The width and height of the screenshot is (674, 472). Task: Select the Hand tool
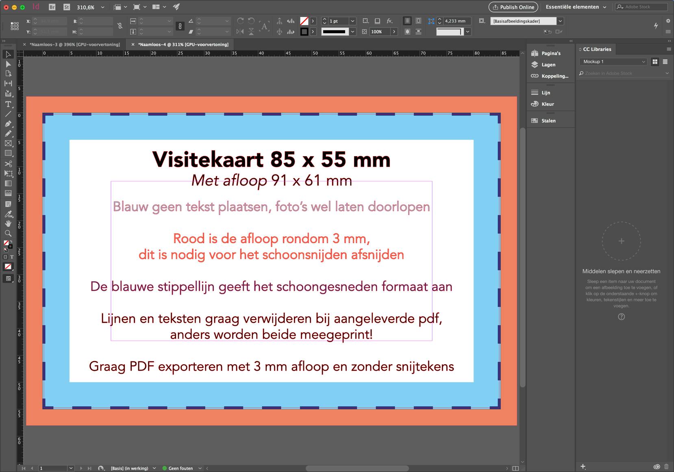[x=8, y=224]
